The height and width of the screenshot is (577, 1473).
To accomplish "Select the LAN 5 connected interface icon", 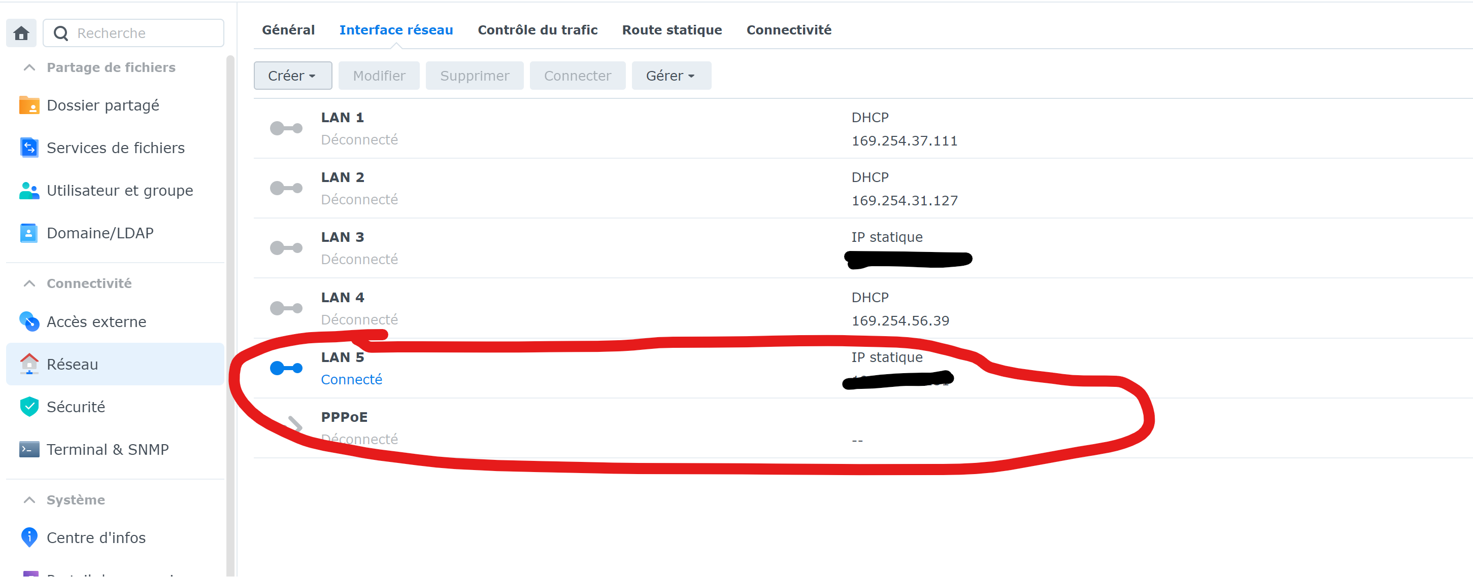I will (x=286, y=368).
